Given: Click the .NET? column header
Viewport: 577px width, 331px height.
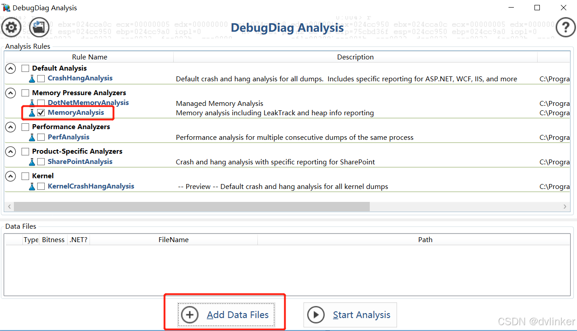Looking at the screenshot, I should [78, 240].
